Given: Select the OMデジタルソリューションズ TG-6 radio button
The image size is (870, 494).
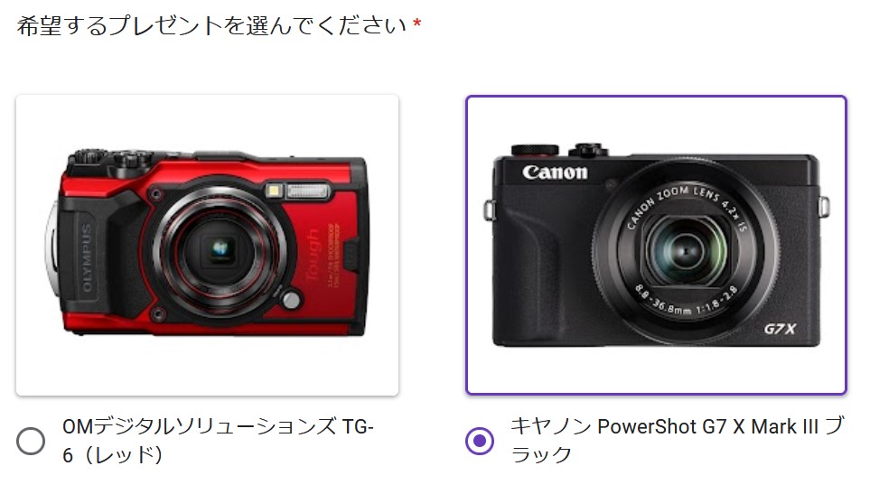Looking at the screenshot, I should pyautogui.click(x=31, y=441).
